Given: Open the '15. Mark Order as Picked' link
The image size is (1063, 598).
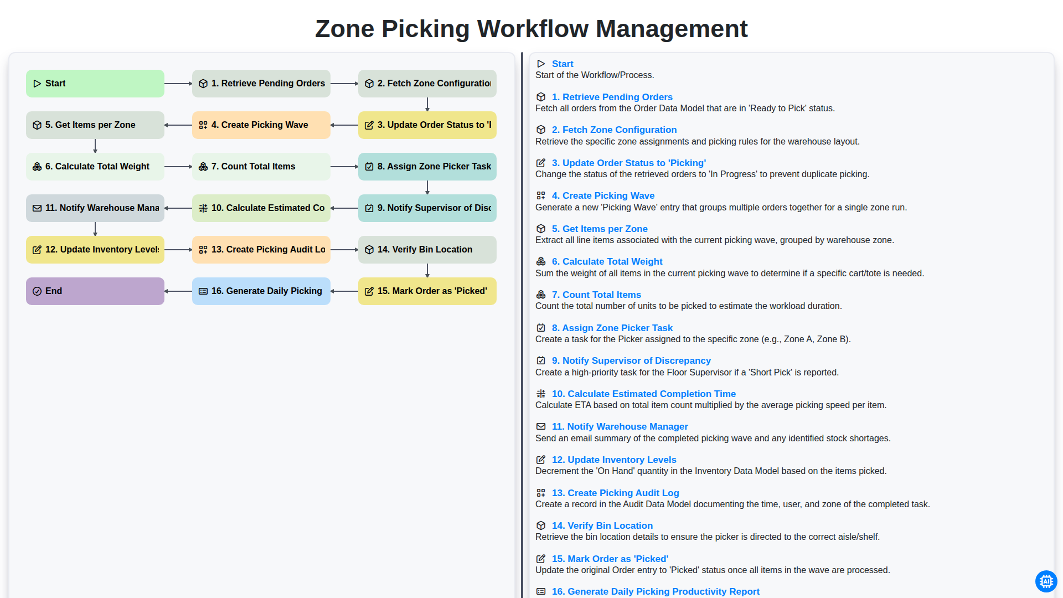Looking at the screenshot, I should pyautogui.click(x=610, y=559).
